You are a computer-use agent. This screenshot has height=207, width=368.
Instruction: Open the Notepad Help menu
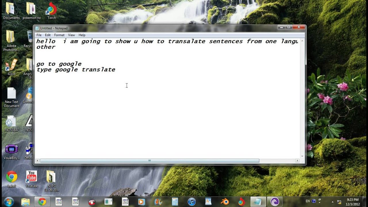82,35
